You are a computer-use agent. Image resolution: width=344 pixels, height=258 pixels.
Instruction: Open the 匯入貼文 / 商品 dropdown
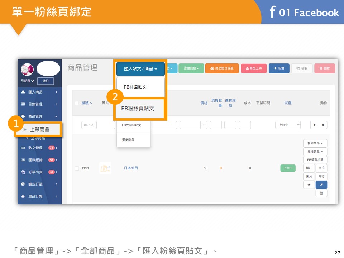(140, 68)
